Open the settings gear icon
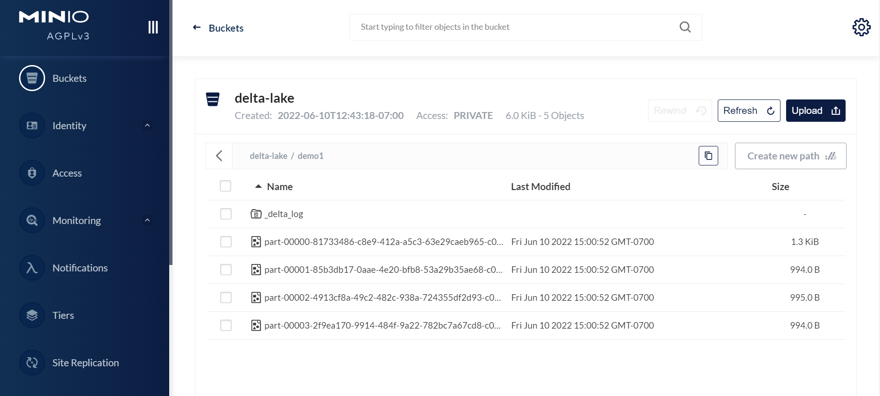Image resolution: width=880 pixels, height=396 pixels. click(x=861, y=27)
